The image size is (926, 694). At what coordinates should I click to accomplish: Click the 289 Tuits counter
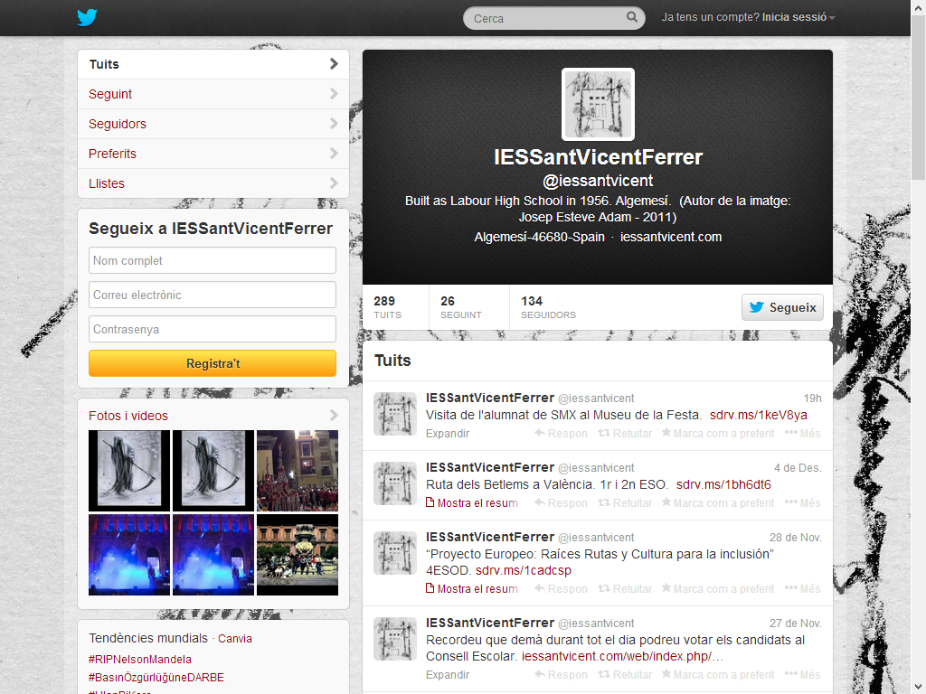[x=387, y=307]
